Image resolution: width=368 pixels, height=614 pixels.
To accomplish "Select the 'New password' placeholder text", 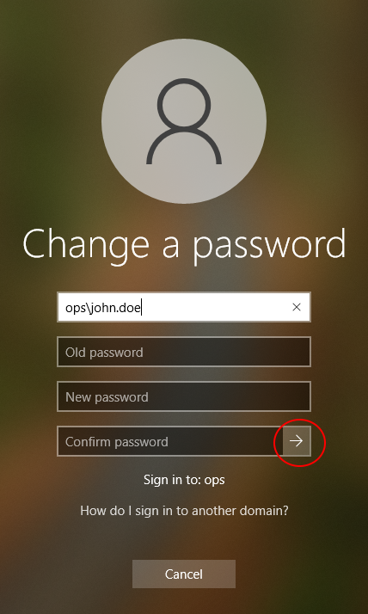I will 107,397.
